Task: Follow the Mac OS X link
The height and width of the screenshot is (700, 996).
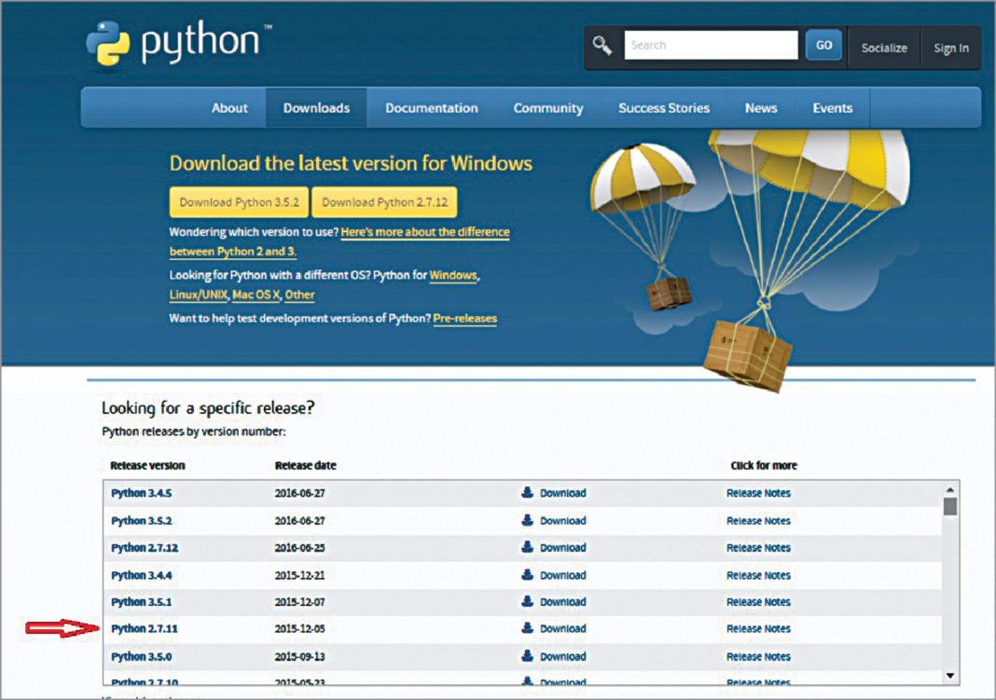Action: pos(255,295)
